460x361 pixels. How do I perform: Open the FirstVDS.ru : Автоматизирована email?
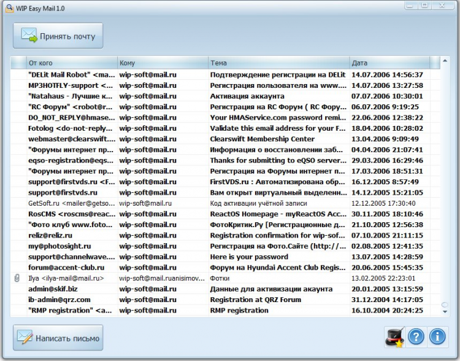[225, 182]
